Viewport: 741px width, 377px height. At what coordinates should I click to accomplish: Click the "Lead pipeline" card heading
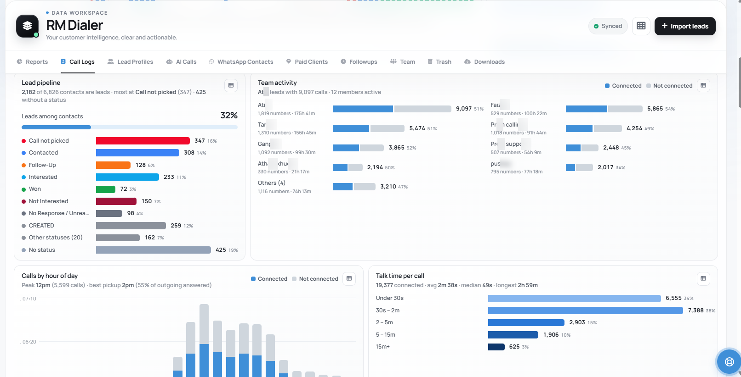pos(41,83)
